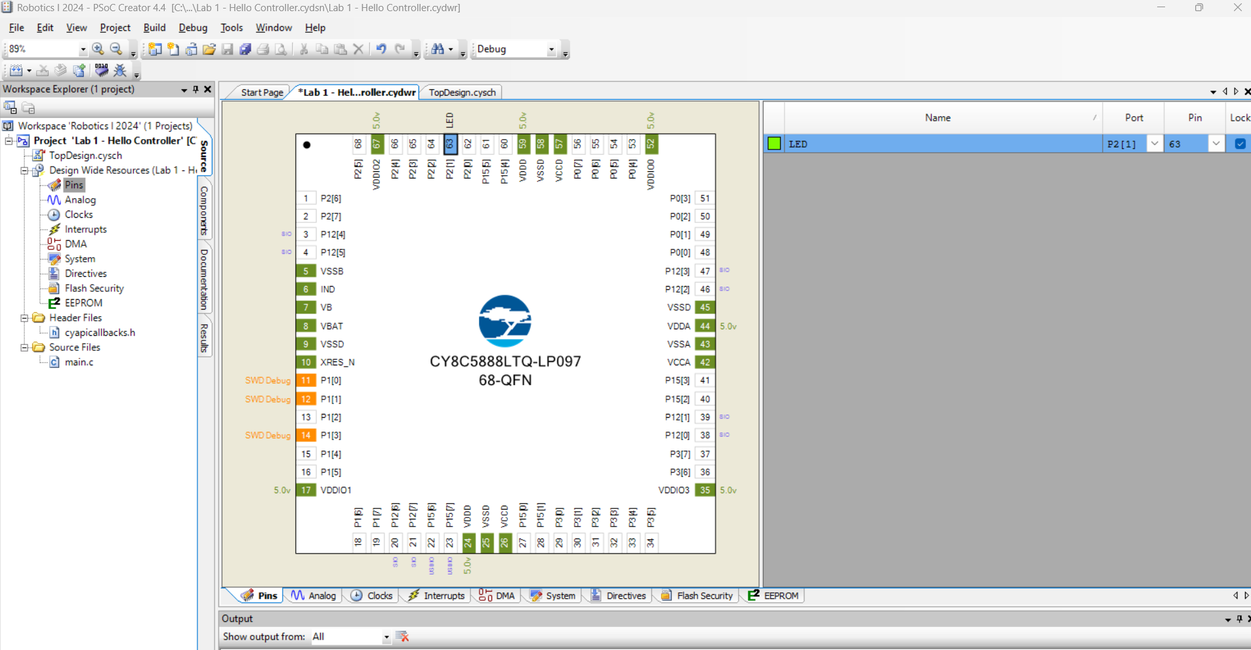Open the File menu
Image resolution: width=1251 pixels, height=650 pixels.
point(16,28)
